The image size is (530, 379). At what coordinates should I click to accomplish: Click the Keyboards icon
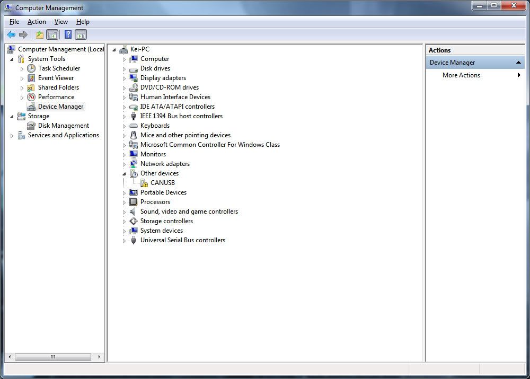click(x=134, y=126)
